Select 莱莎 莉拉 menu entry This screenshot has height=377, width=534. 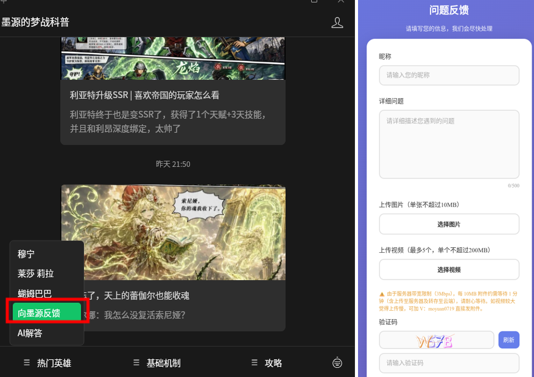tap(47, 273)
